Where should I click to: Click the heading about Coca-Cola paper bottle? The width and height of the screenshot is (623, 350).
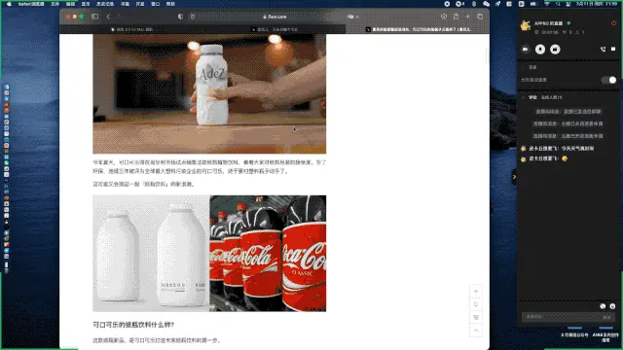click(x=133, y=325)
